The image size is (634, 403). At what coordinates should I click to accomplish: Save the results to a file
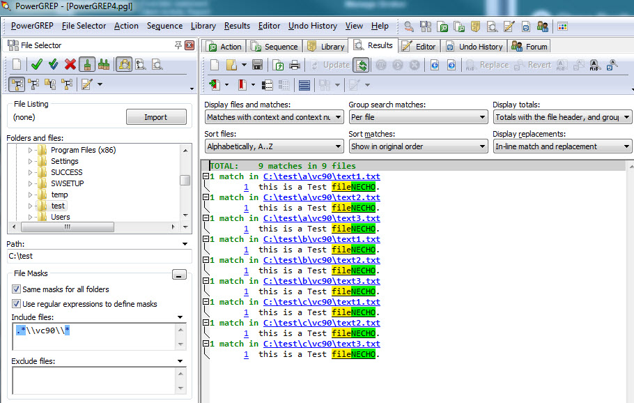[x=256, y=64]
